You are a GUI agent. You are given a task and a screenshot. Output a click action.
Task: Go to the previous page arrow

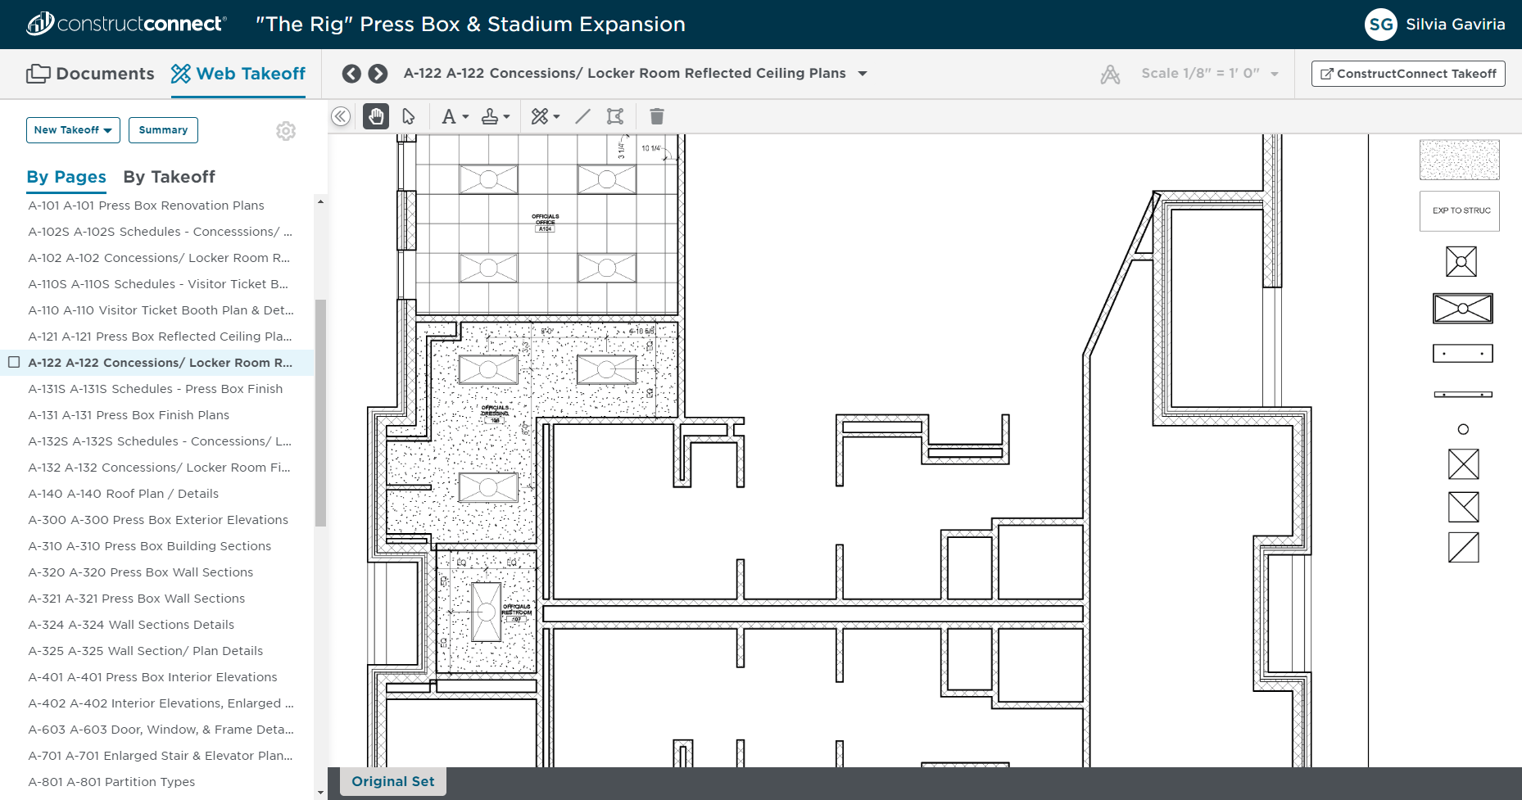[351, 74]
